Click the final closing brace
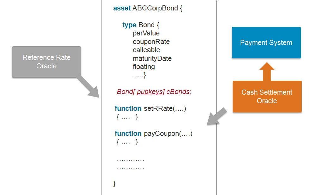This screenshot has height=195, width=314. tap(114, 184)
